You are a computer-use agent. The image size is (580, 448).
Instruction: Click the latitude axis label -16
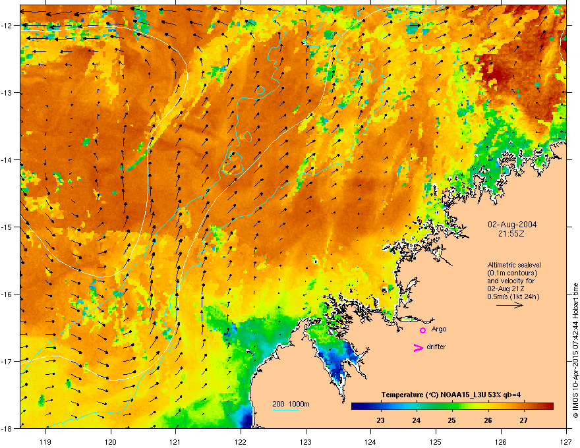[x=7, y=294]
